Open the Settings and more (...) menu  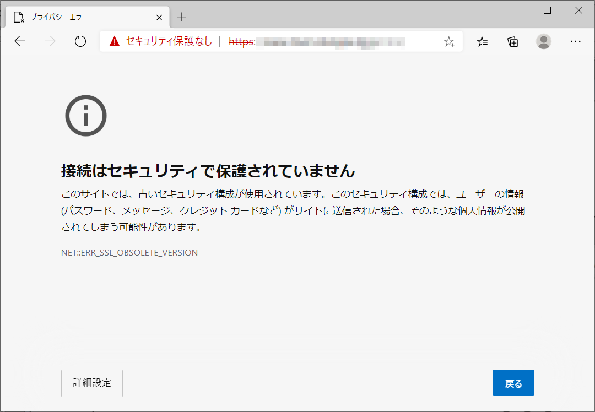coord(575,41)
